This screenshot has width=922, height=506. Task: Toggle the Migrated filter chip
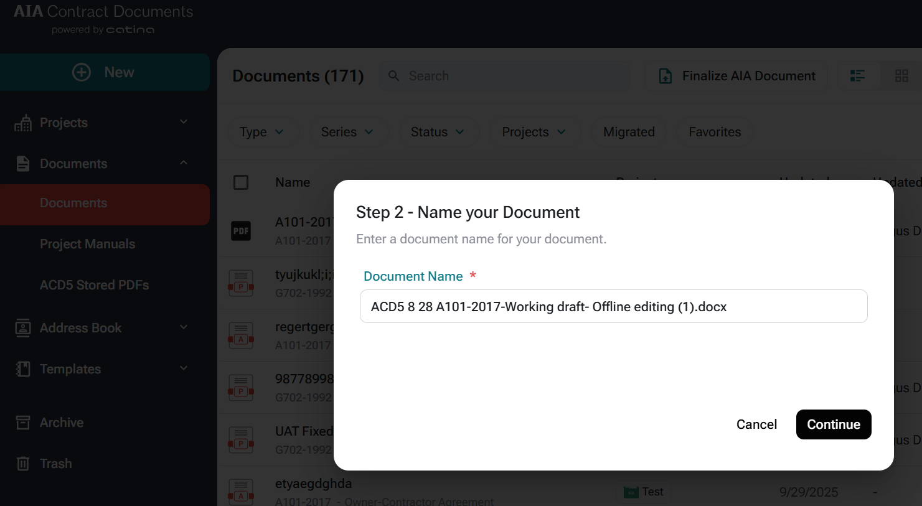click(x=629, y=132)
